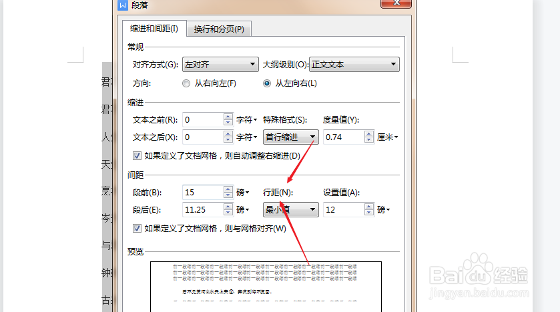Screen dimensions: 560x312
Task: Open the 大纲级别 dropdown showing 正文文本
Action: coord(354,65)
